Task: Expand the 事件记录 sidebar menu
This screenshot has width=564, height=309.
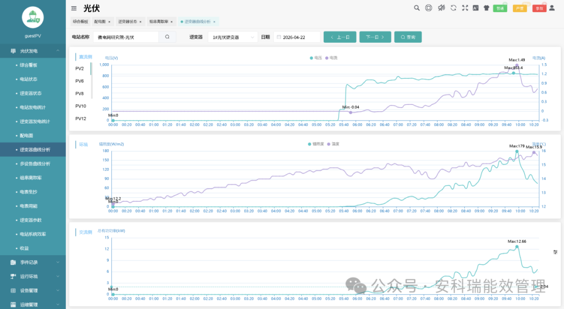Action: point(33,262)
